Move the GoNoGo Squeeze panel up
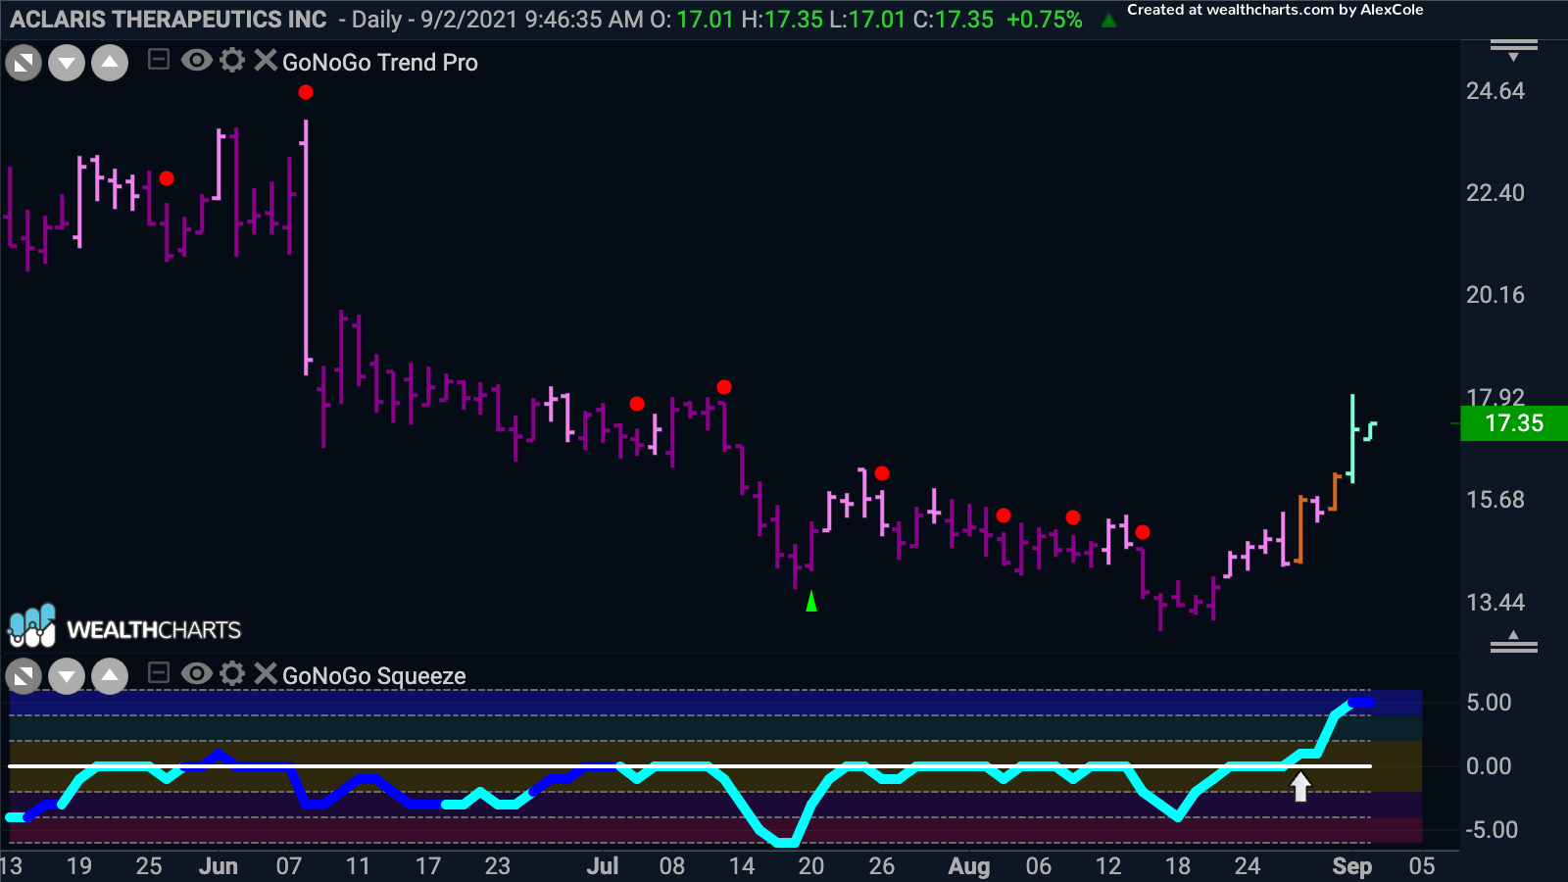Screen dimensions: 1568x882 [110, 676]
